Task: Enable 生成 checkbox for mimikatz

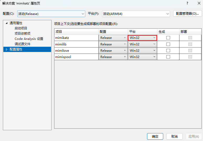Action: [168, 38]
